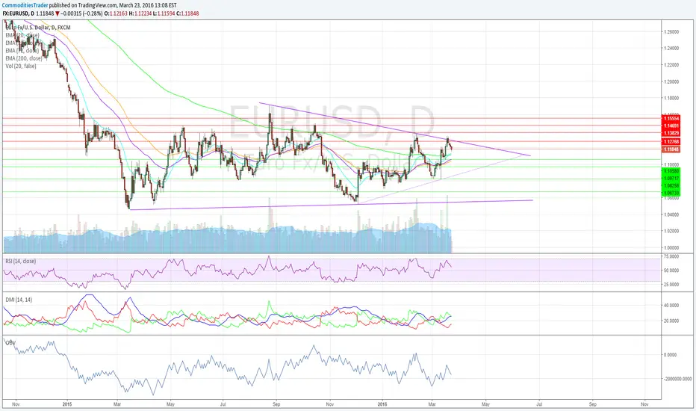Click the 1.18000 price axis tick
The image size is (696, 411).
click(x=672, y=98)
